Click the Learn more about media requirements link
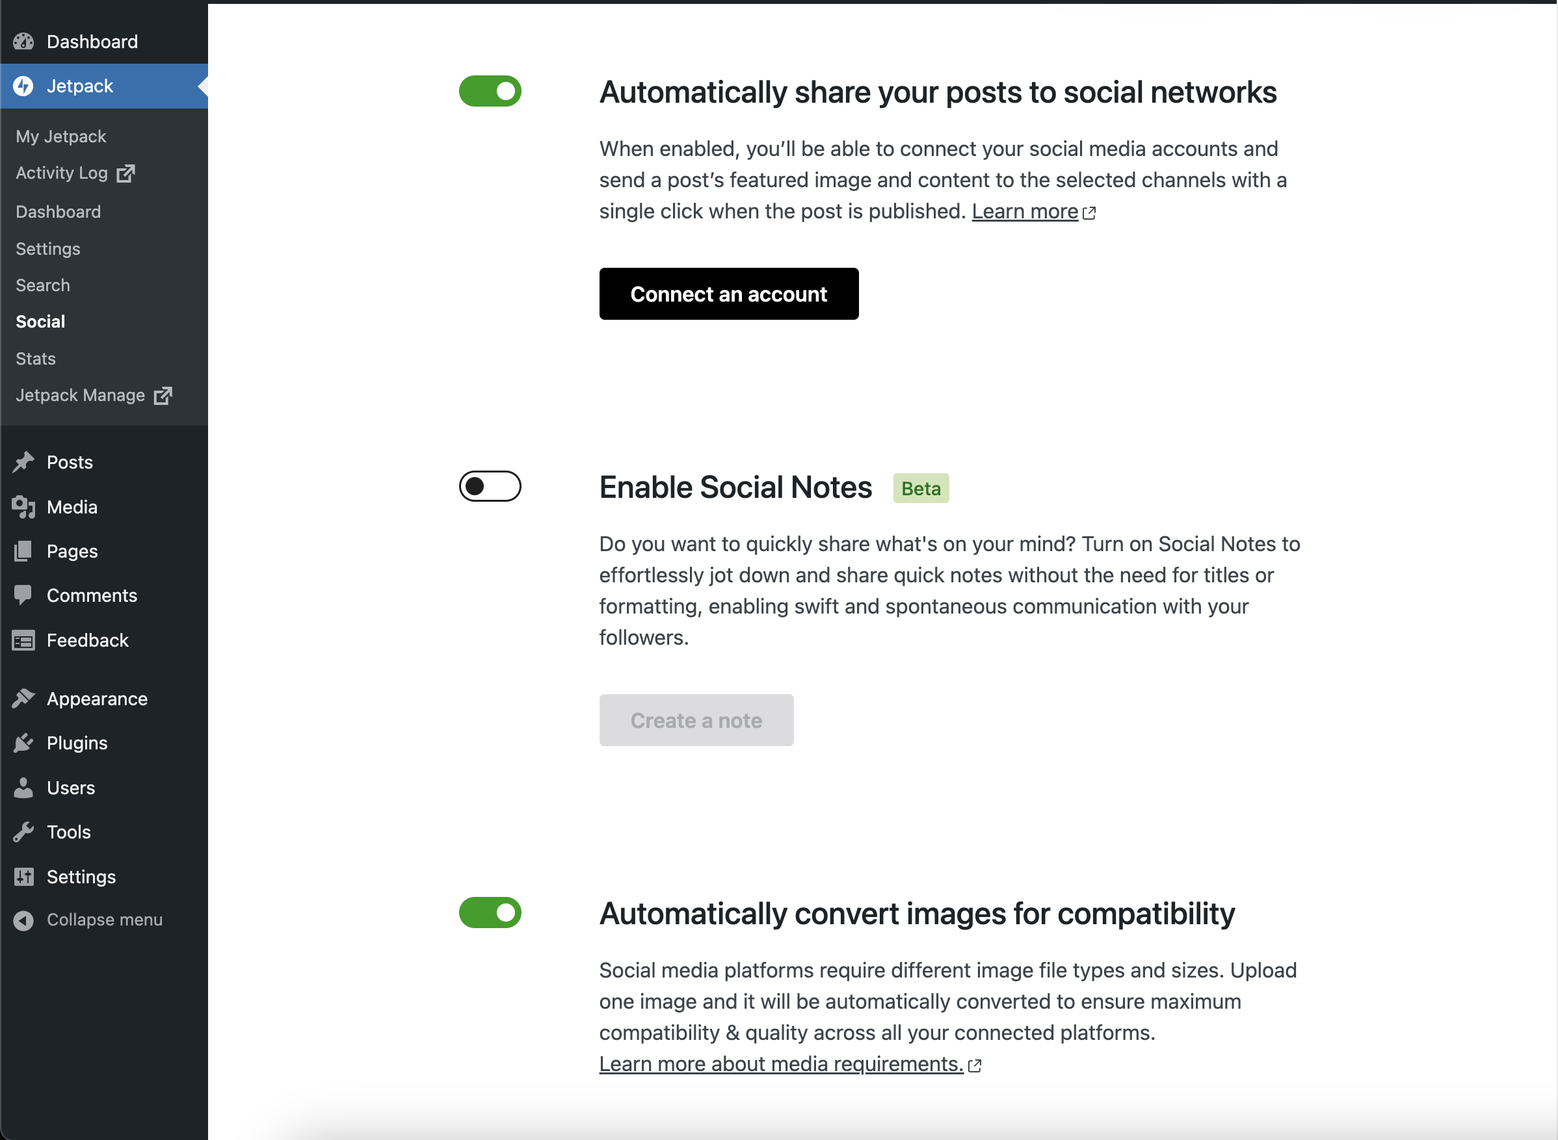Screen dimensions: 1558x1140 [x=780, y=1064]
